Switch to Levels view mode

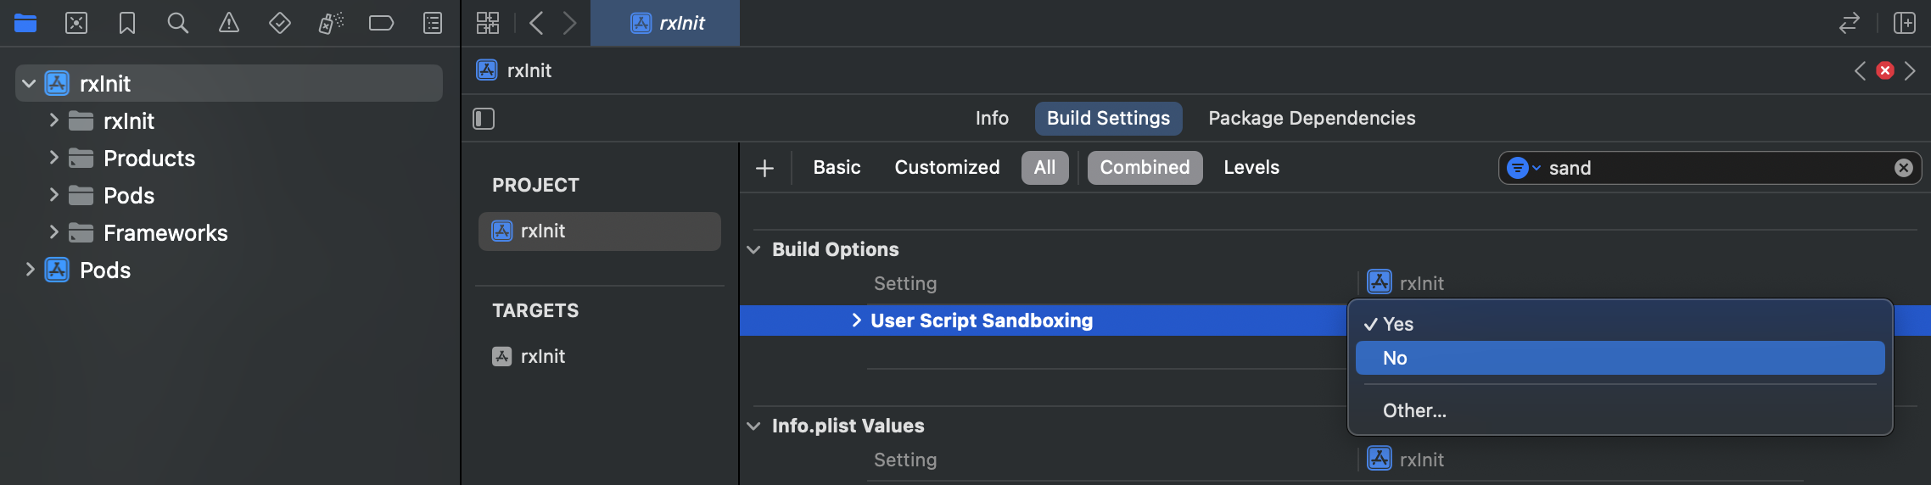click(1251, 168)
